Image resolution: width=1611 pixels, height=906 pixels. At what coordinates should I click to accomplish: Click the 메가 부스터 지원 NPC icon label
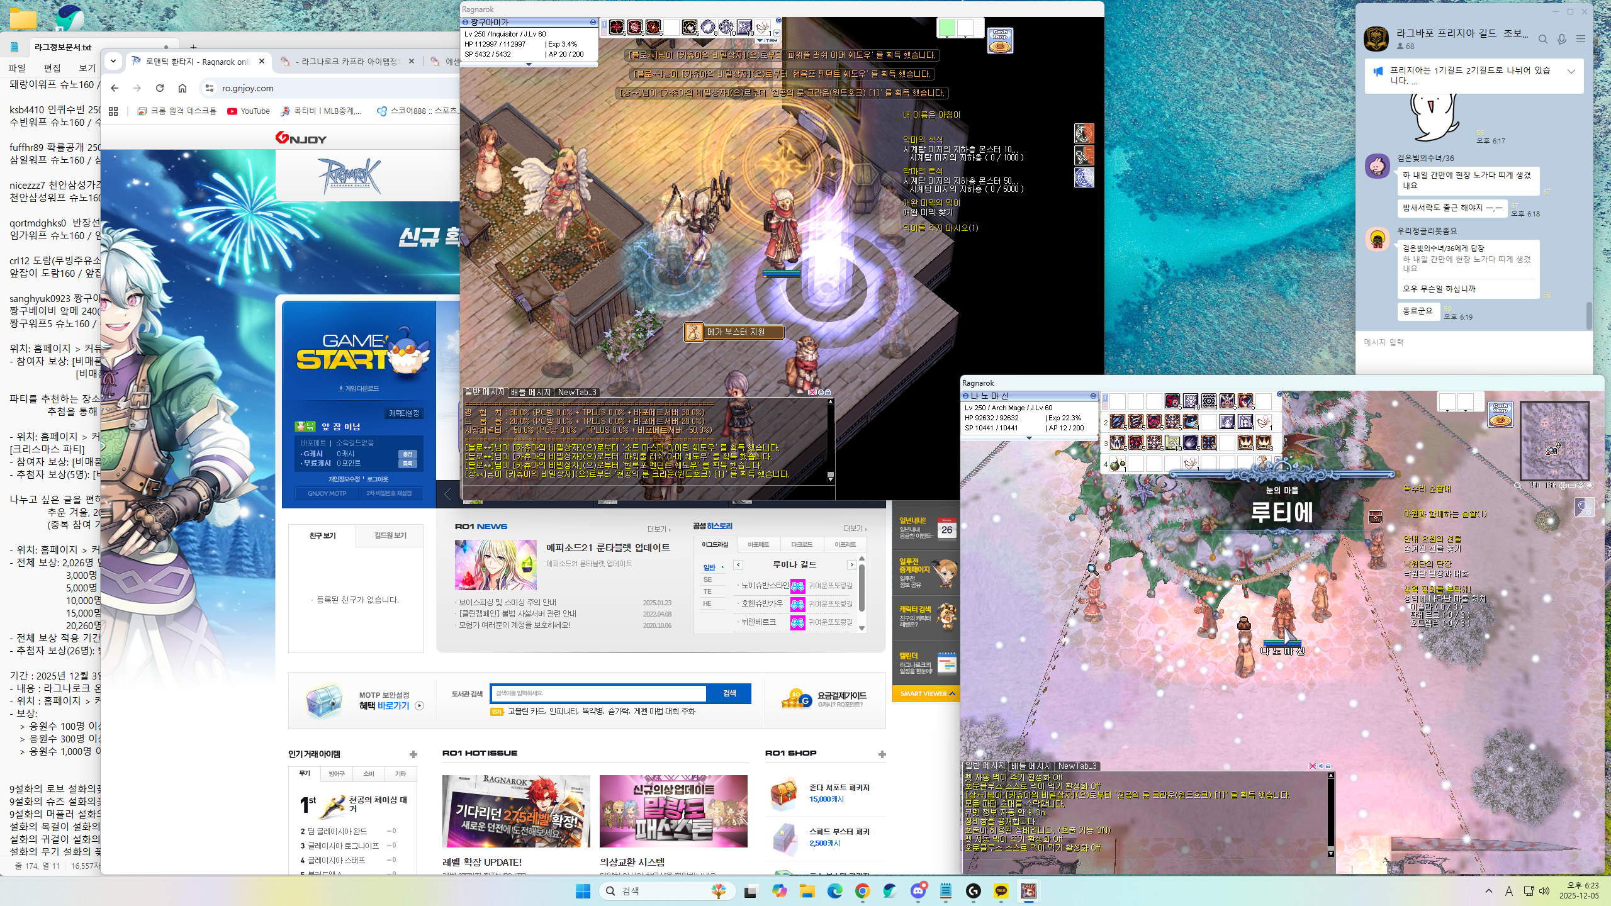point(735,332)
